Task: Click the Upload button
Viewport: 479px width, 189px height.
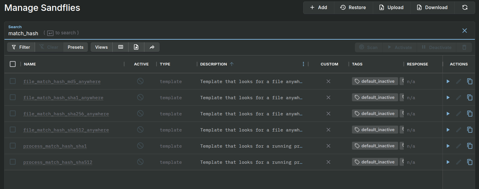Action: point(392,8)
